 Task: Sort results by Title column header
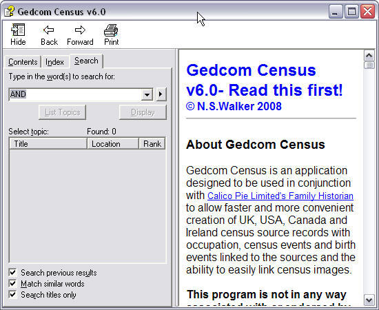click(x=48, y=144)
